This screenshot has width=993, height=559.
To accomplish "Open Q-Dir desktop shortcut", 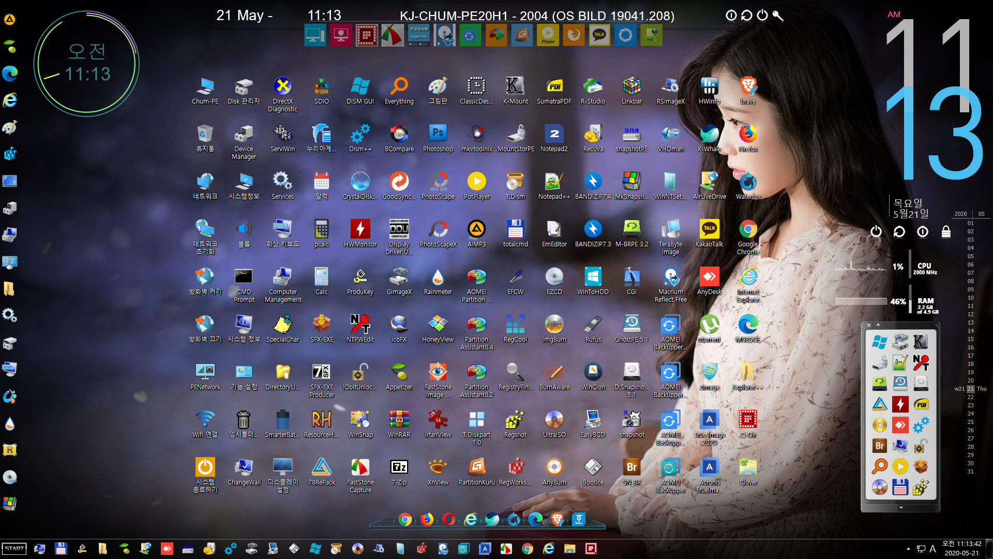I will tap(748, 424).
